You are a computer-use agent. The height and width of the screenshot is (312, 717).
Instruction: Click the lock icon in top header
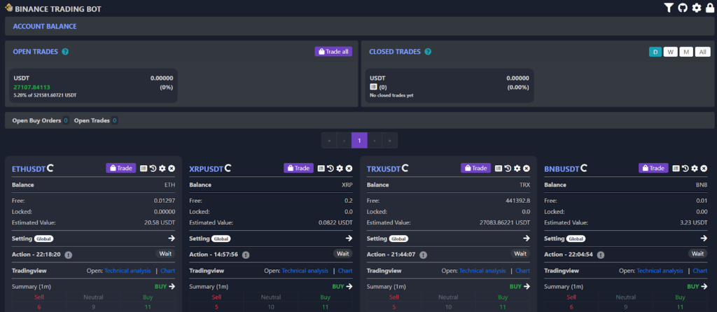(710, 8)
